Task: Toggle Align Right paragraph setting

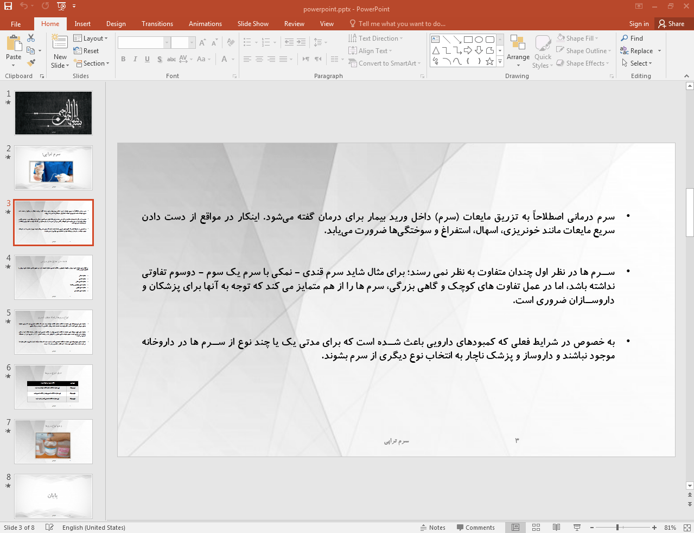Action: click(271, 59)
